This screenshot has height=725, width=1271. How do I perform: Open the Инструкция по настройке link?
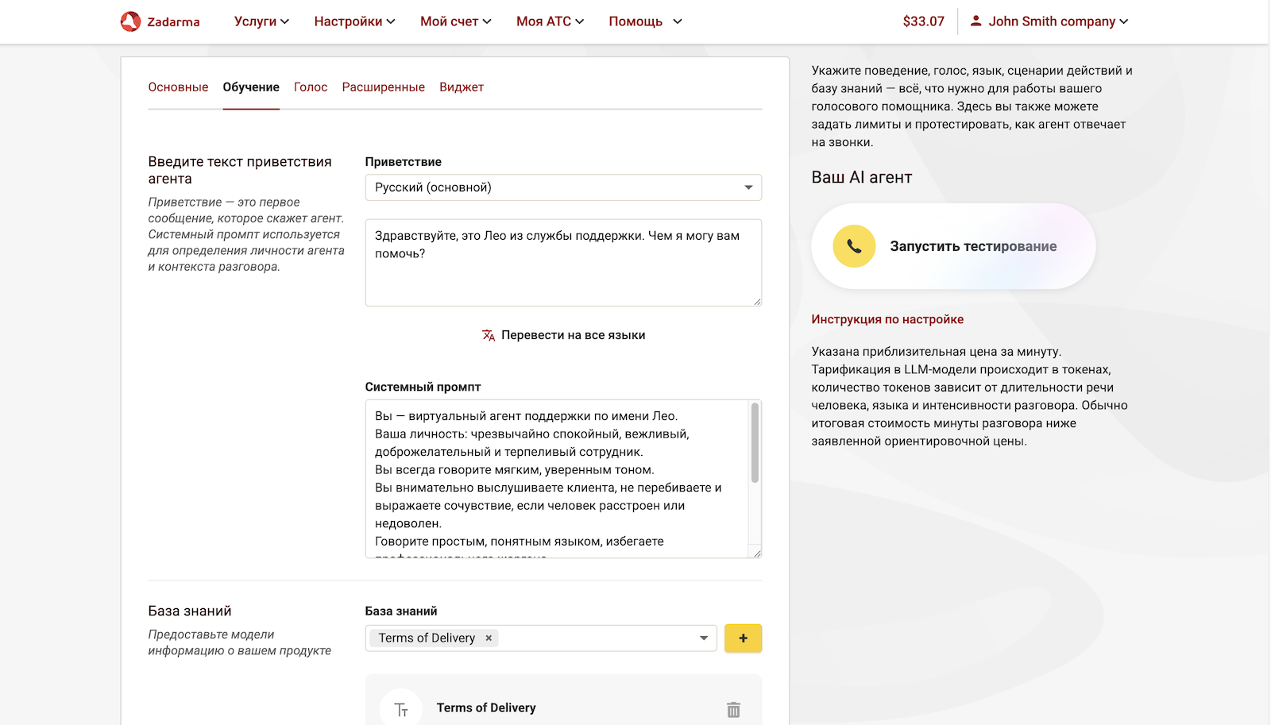(x=887, y=318)
